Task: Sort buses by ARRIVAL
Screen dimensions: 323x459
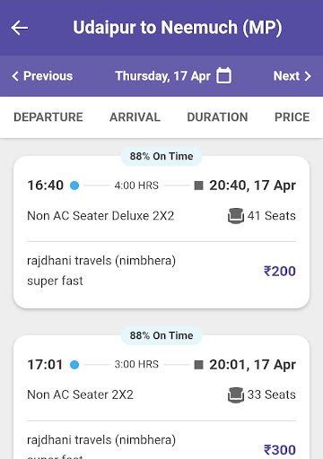Action: tap(135, 117)
